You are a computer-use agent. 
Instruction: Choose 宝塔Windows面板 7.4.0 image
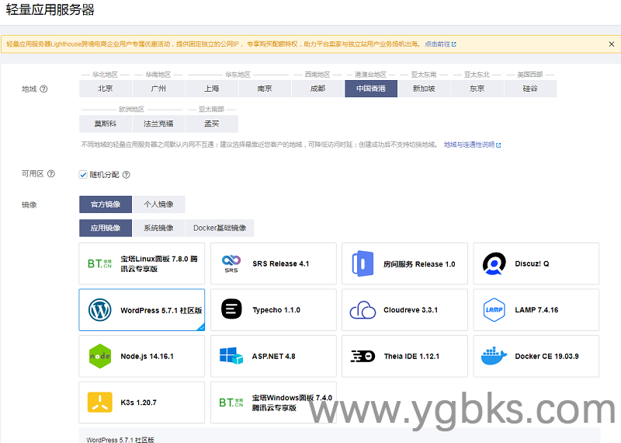coord(273,403)
